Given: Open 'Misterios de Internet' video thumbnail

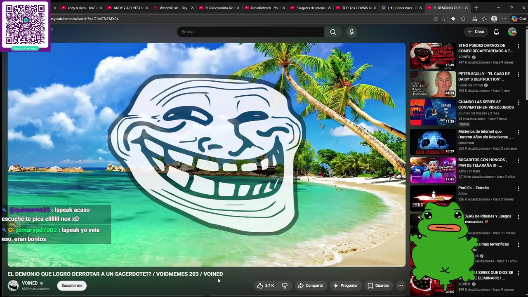Looking at the screenshot, I should (433, 142).
